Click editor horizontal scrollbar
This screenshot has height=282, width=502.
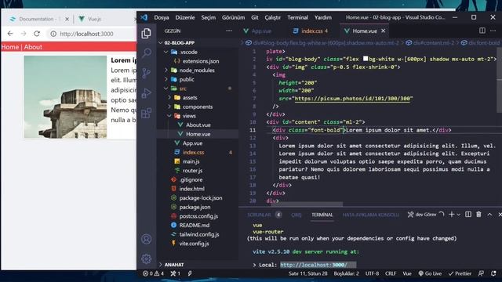point(307,204)
